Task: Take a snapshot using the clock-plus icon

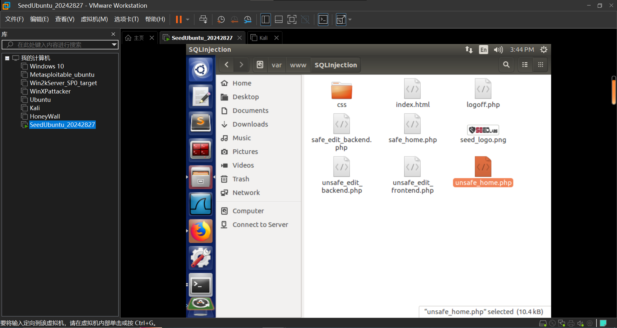Action: tap(221, 20)
